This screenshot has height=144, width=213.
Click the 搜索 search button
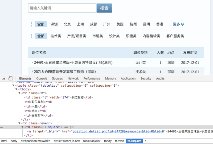pos(104,8)
